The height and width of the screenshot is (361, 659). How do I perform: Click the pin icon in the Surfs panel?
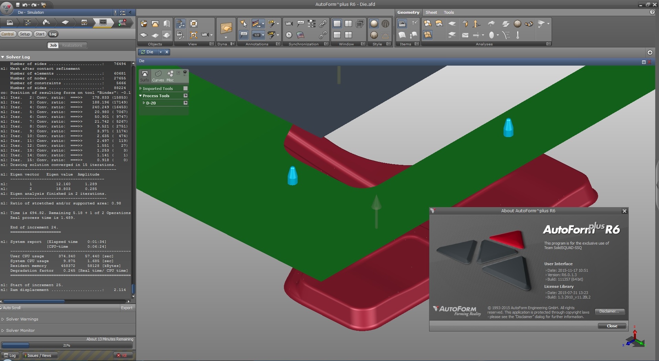[185, 73]
